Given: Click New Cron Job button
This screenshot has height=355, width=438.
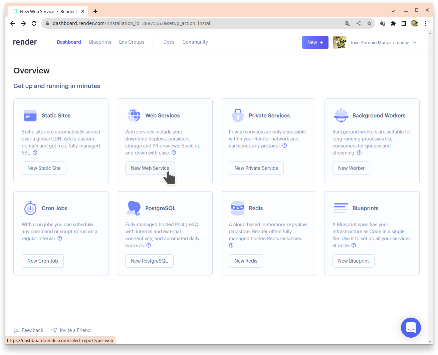Looking at the screenshot, I should tap(43, 261).
